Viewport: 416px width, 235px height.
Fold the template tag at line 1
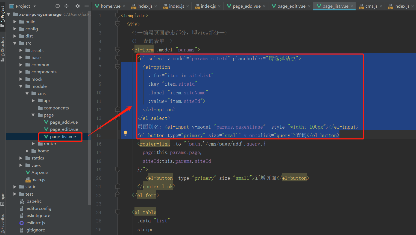118,15
